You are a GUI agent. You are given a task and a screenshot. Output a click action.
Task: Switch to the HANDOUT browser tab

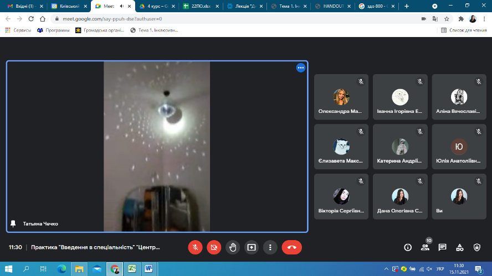point(332,6)
